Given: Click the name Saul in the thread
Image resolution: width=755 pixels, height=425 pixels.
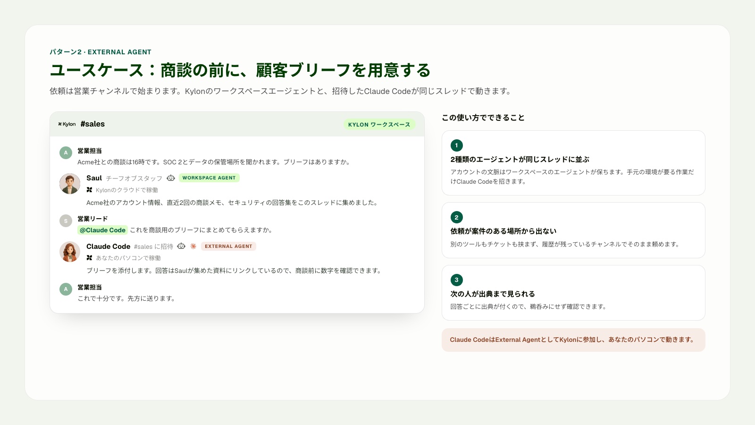Looking at the screenshot, I should point(94,178).
